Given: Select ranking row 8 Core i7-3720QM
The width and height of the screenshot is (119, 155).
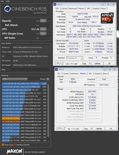Looking at the screenshot, I should [x=24, y=106].
